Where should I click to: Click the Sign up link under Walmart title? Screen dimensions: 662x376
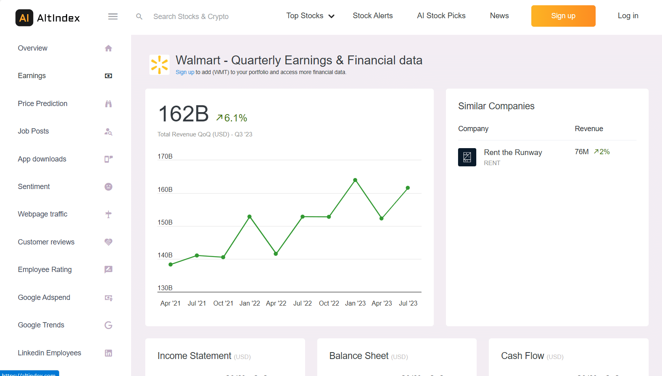click(185, 72)
